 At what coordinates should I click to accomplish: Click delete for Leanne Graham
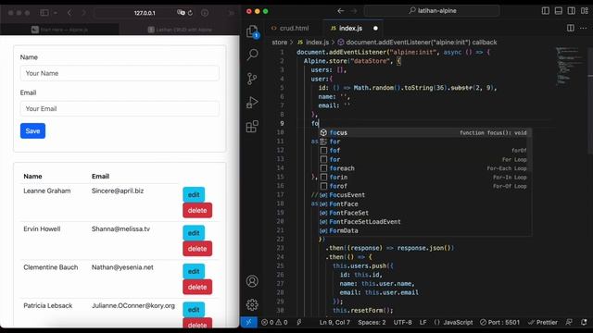tap(197, 210)
